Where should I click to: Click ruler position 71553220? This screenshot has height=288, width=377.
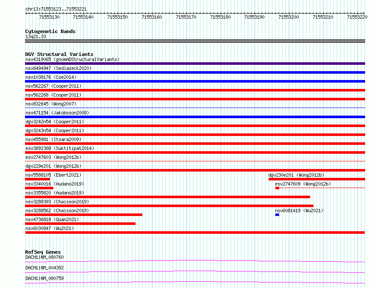pos(357,17)
